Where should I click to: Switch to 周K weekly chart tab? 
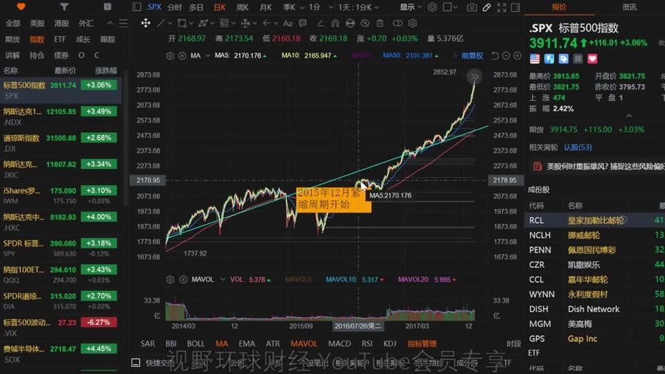[242, 8]
